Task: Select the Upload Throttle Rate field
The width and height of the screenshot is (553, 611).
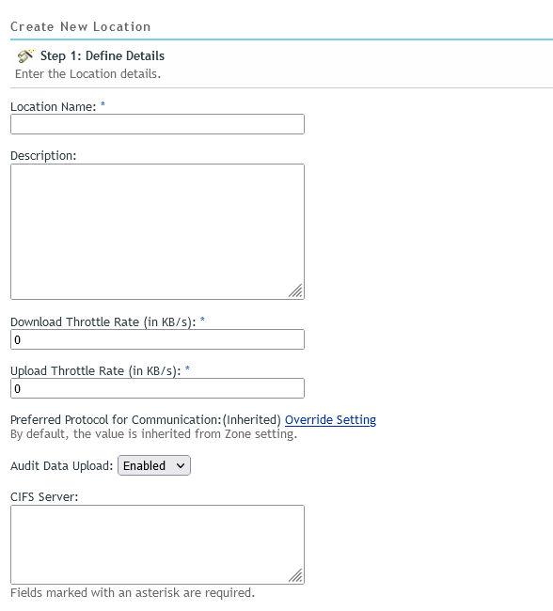Action: point(157,388)
